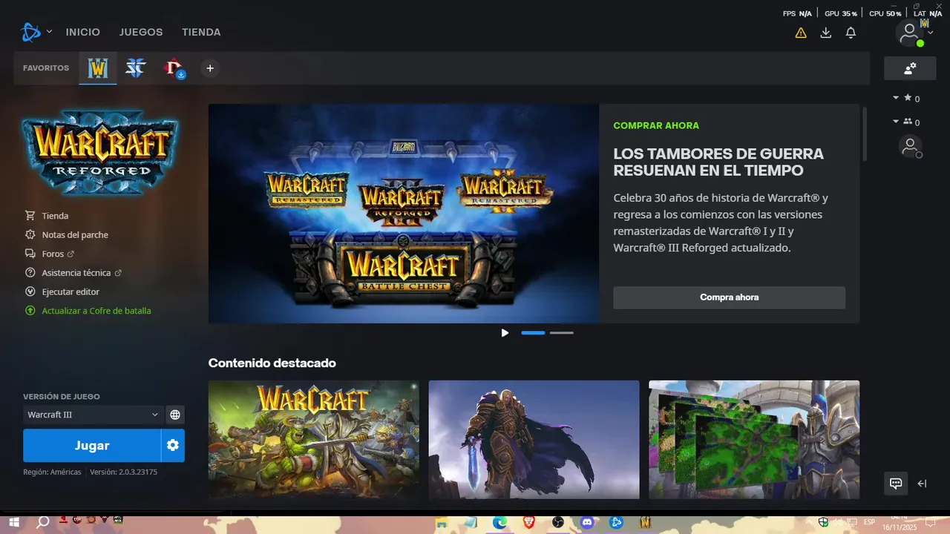Viewport: 950px width, 534px height.
Task: Open Asistencia técnica link
Action: click(73, 273)
